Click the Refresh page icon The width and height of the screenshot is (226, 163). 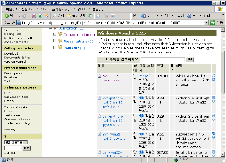(40, 16)
